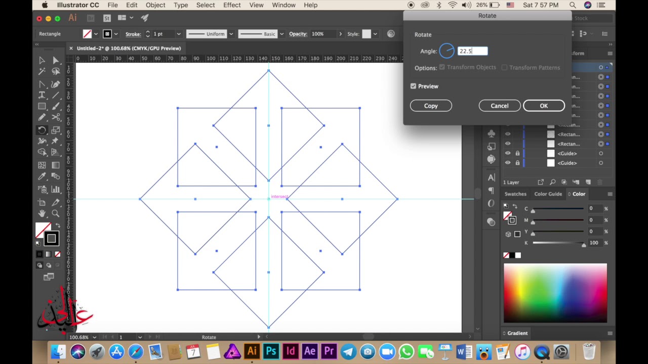Select the Scissors tool

[56, 118]
